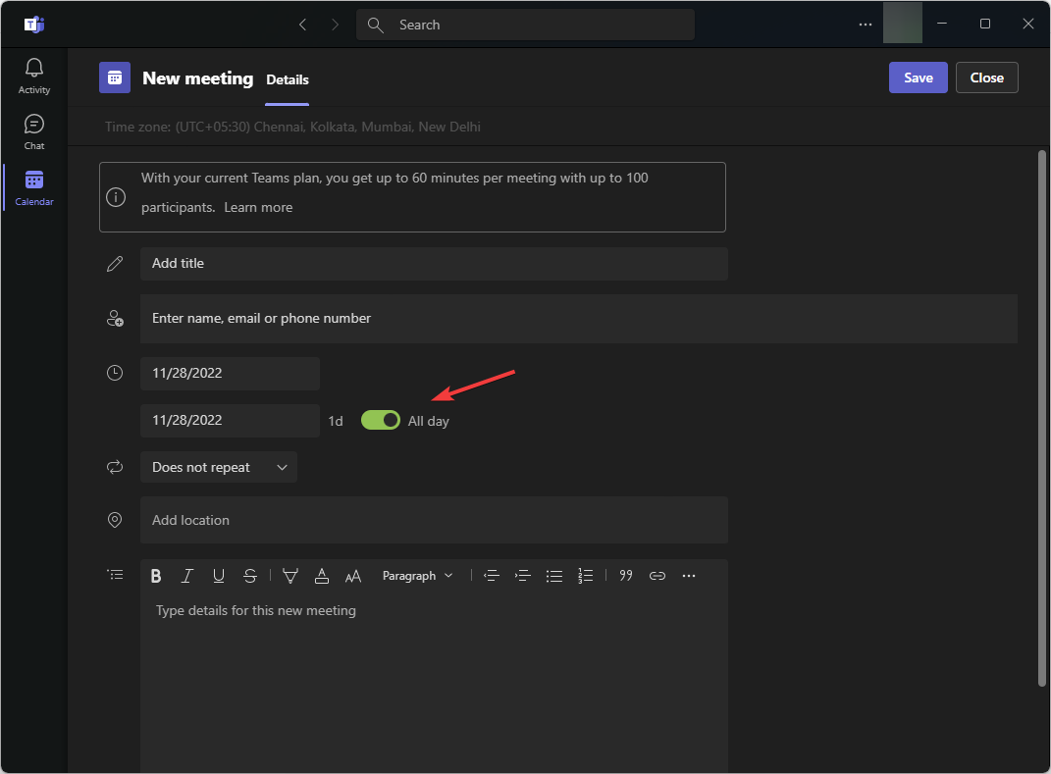Click the Microsoft Teams logo icon
The height and width of the screenshot is (774, 1051).
(34, 25)
